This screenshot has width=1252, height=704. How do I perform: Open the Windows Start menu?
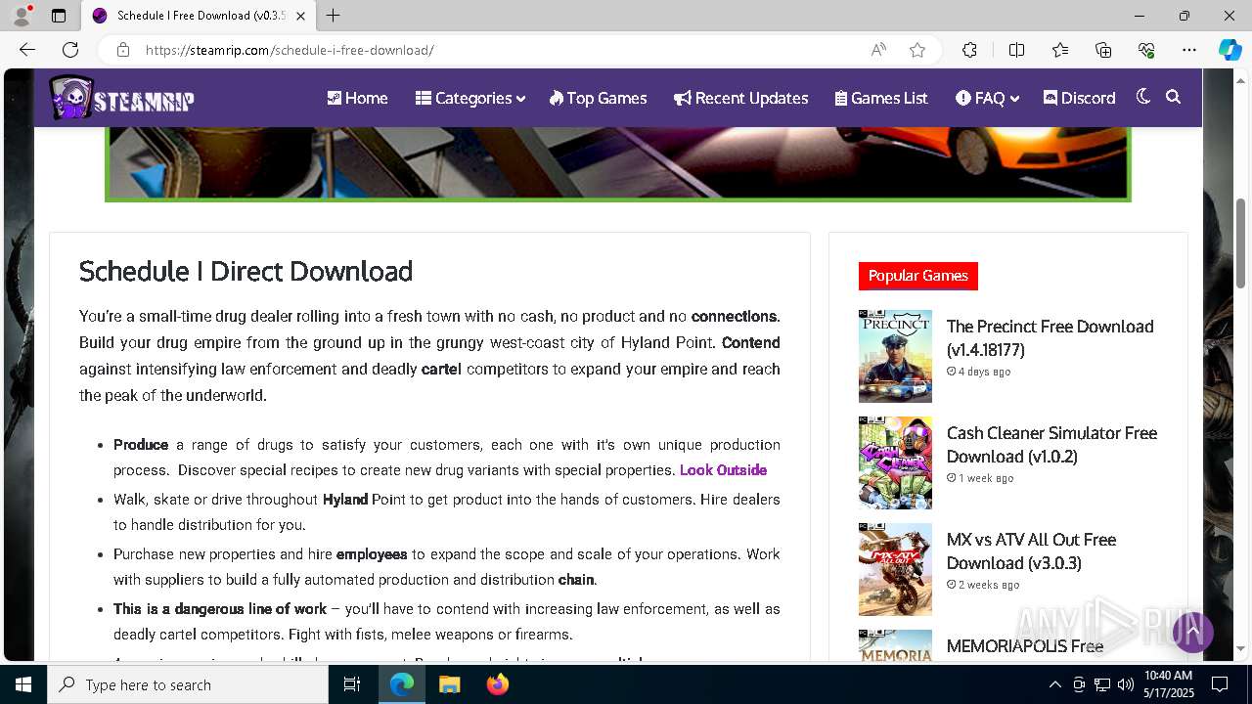(23, 684)
